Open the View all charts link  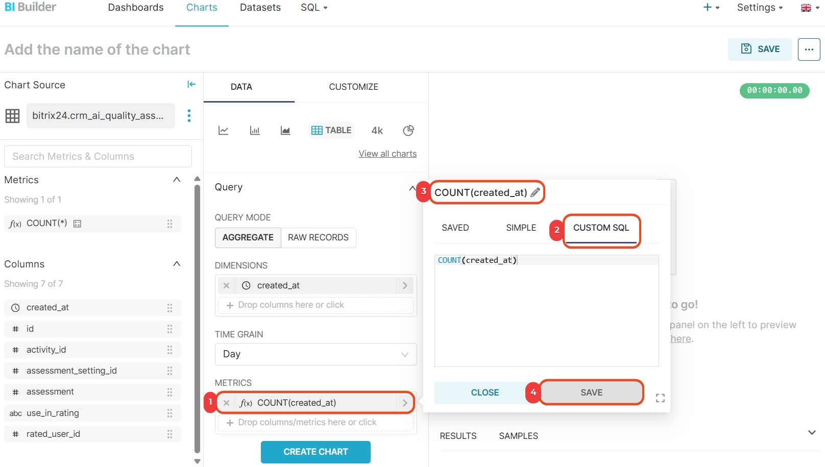[x=387, y=154]
